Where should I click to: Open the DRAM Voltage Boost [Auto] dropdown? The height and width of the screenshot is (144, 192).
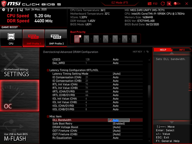point(117,127)
